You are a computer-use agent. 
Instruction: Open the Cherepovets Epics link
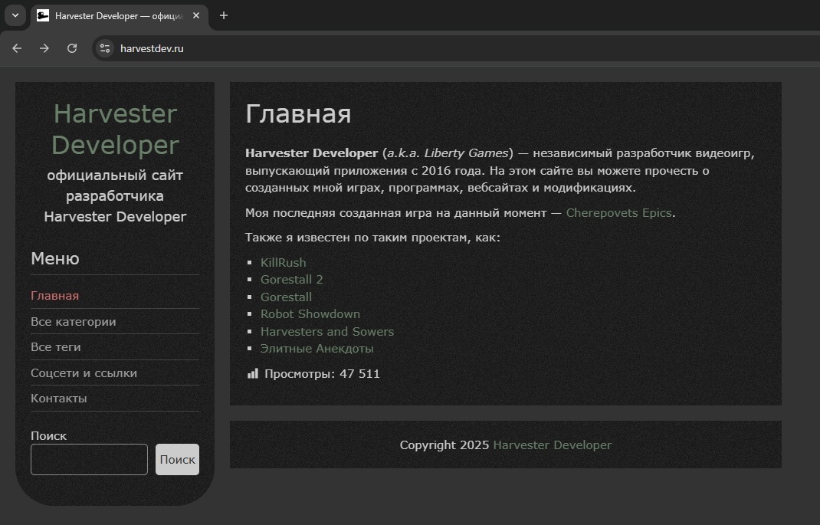[618, 213]
